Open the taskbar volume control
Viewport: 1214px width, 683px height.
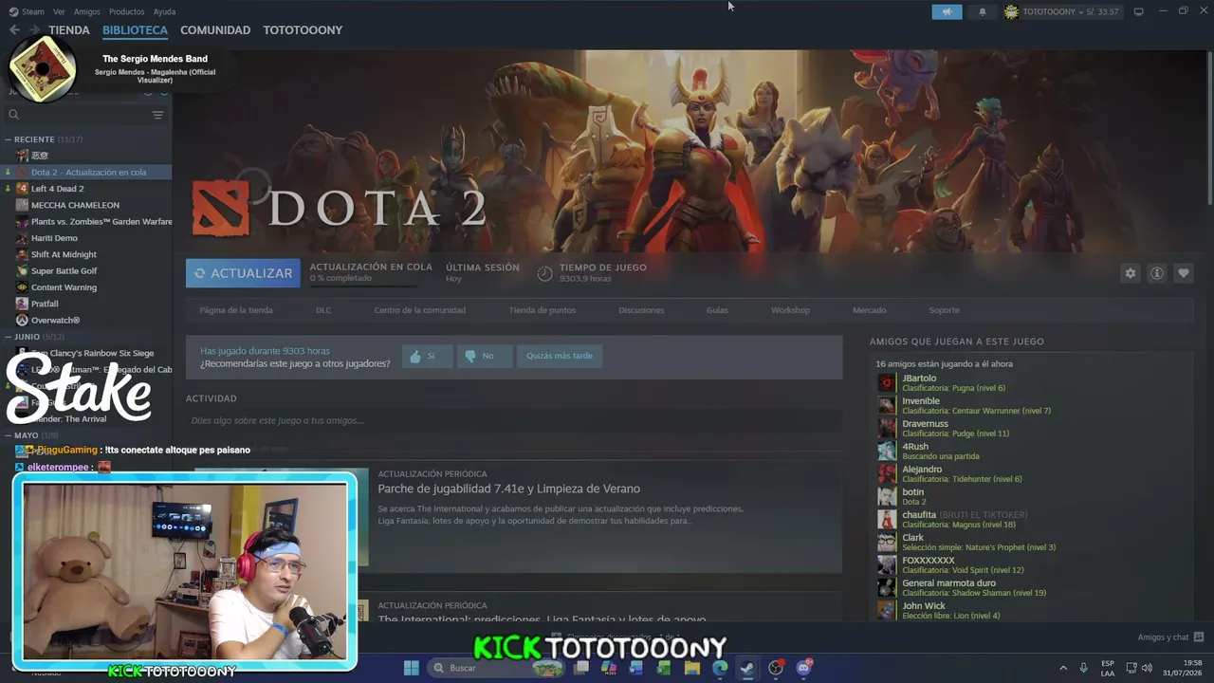(1149, 668)
